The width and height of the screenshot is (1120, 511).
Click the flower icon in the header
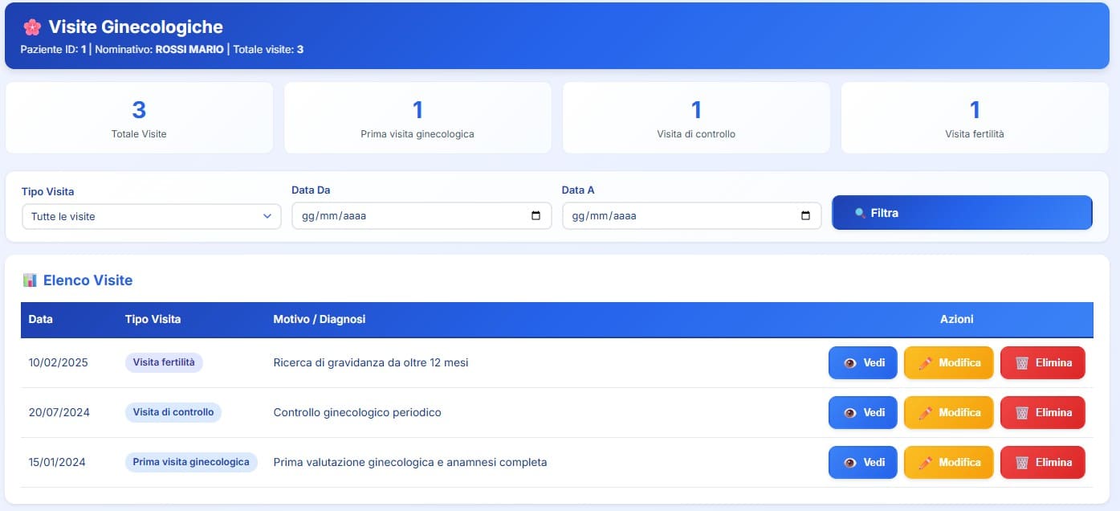pyautogui.click(x=32, y=27)
